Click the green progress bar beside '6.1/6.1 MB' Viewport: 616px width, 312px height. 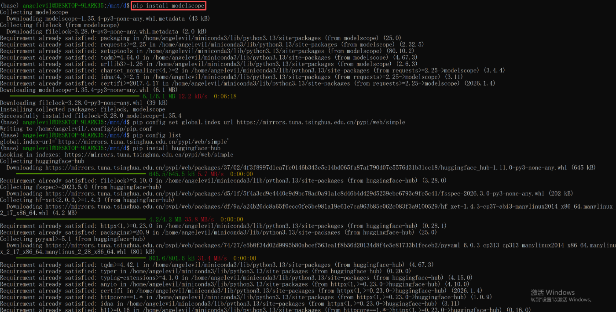74,96
